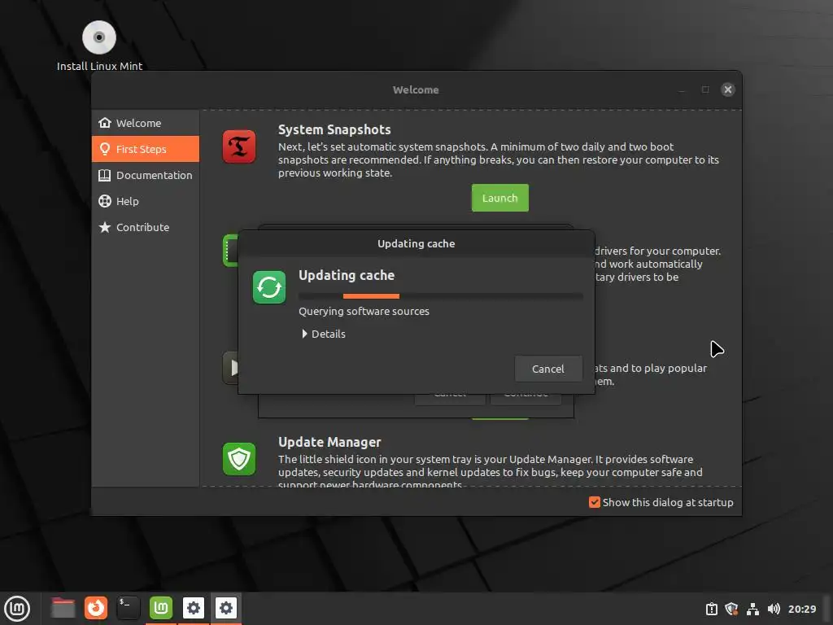Click the Updating cache refresh icon

(x=268, y=287)
